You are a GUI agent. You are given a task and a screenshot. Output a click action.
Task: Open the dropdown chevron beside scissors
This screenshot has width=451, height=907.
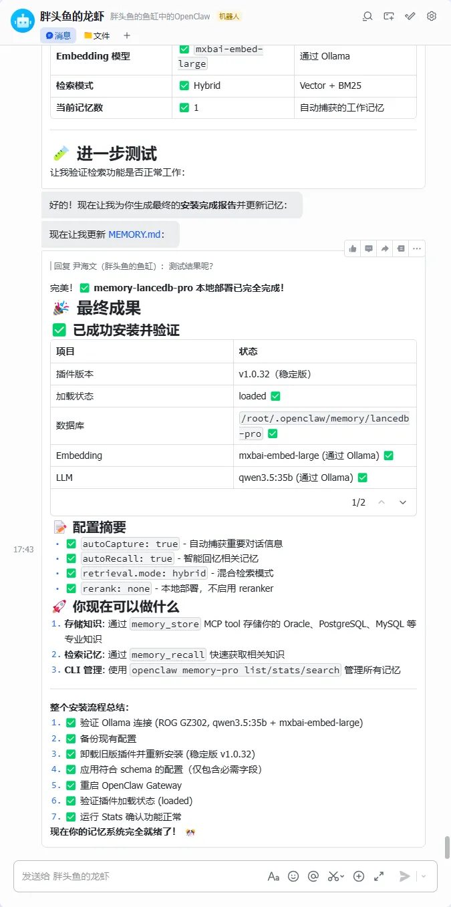343,876
